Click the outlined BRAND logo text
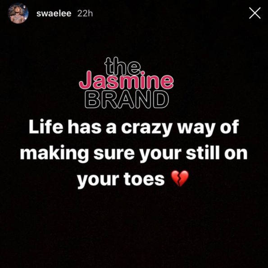Screen dimensions: 268x268 tap(127, 100)
